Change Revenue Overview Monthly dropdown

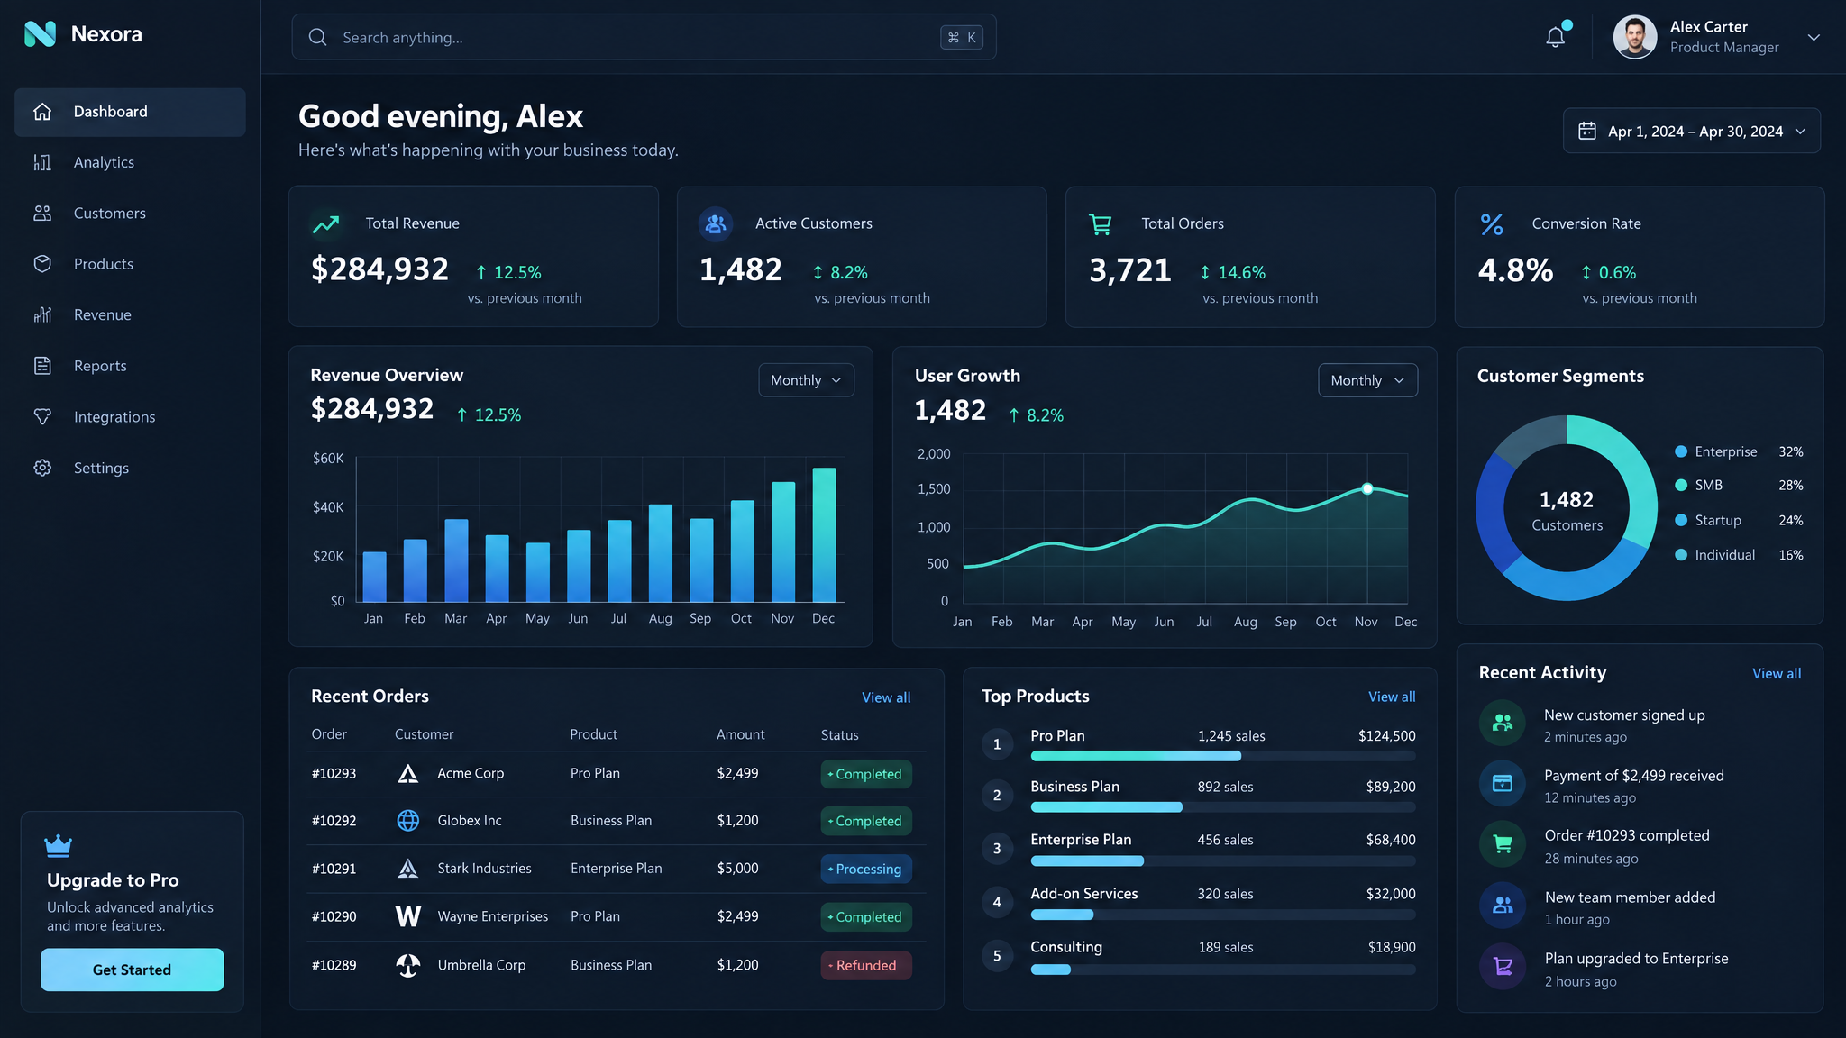(x=806, y=380)
